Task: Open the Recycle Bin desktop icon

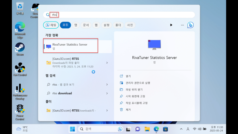Action: (20, 8)
